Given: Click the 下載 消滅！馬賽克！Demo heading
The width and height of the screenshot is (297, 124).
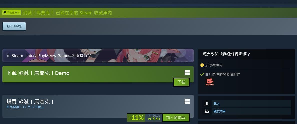Looking at the screenshot, I should coord(38,73).
